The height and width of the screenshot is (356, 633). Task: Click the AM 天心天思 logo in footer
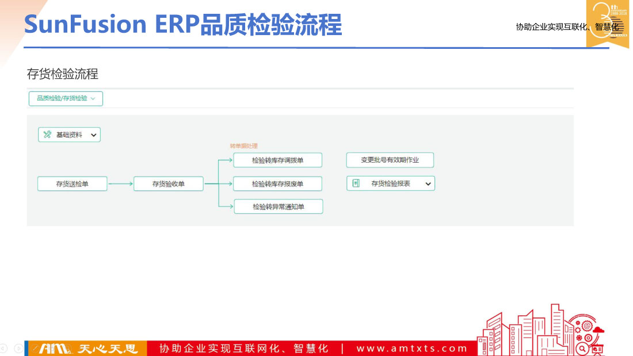click(x=86, y=349)
